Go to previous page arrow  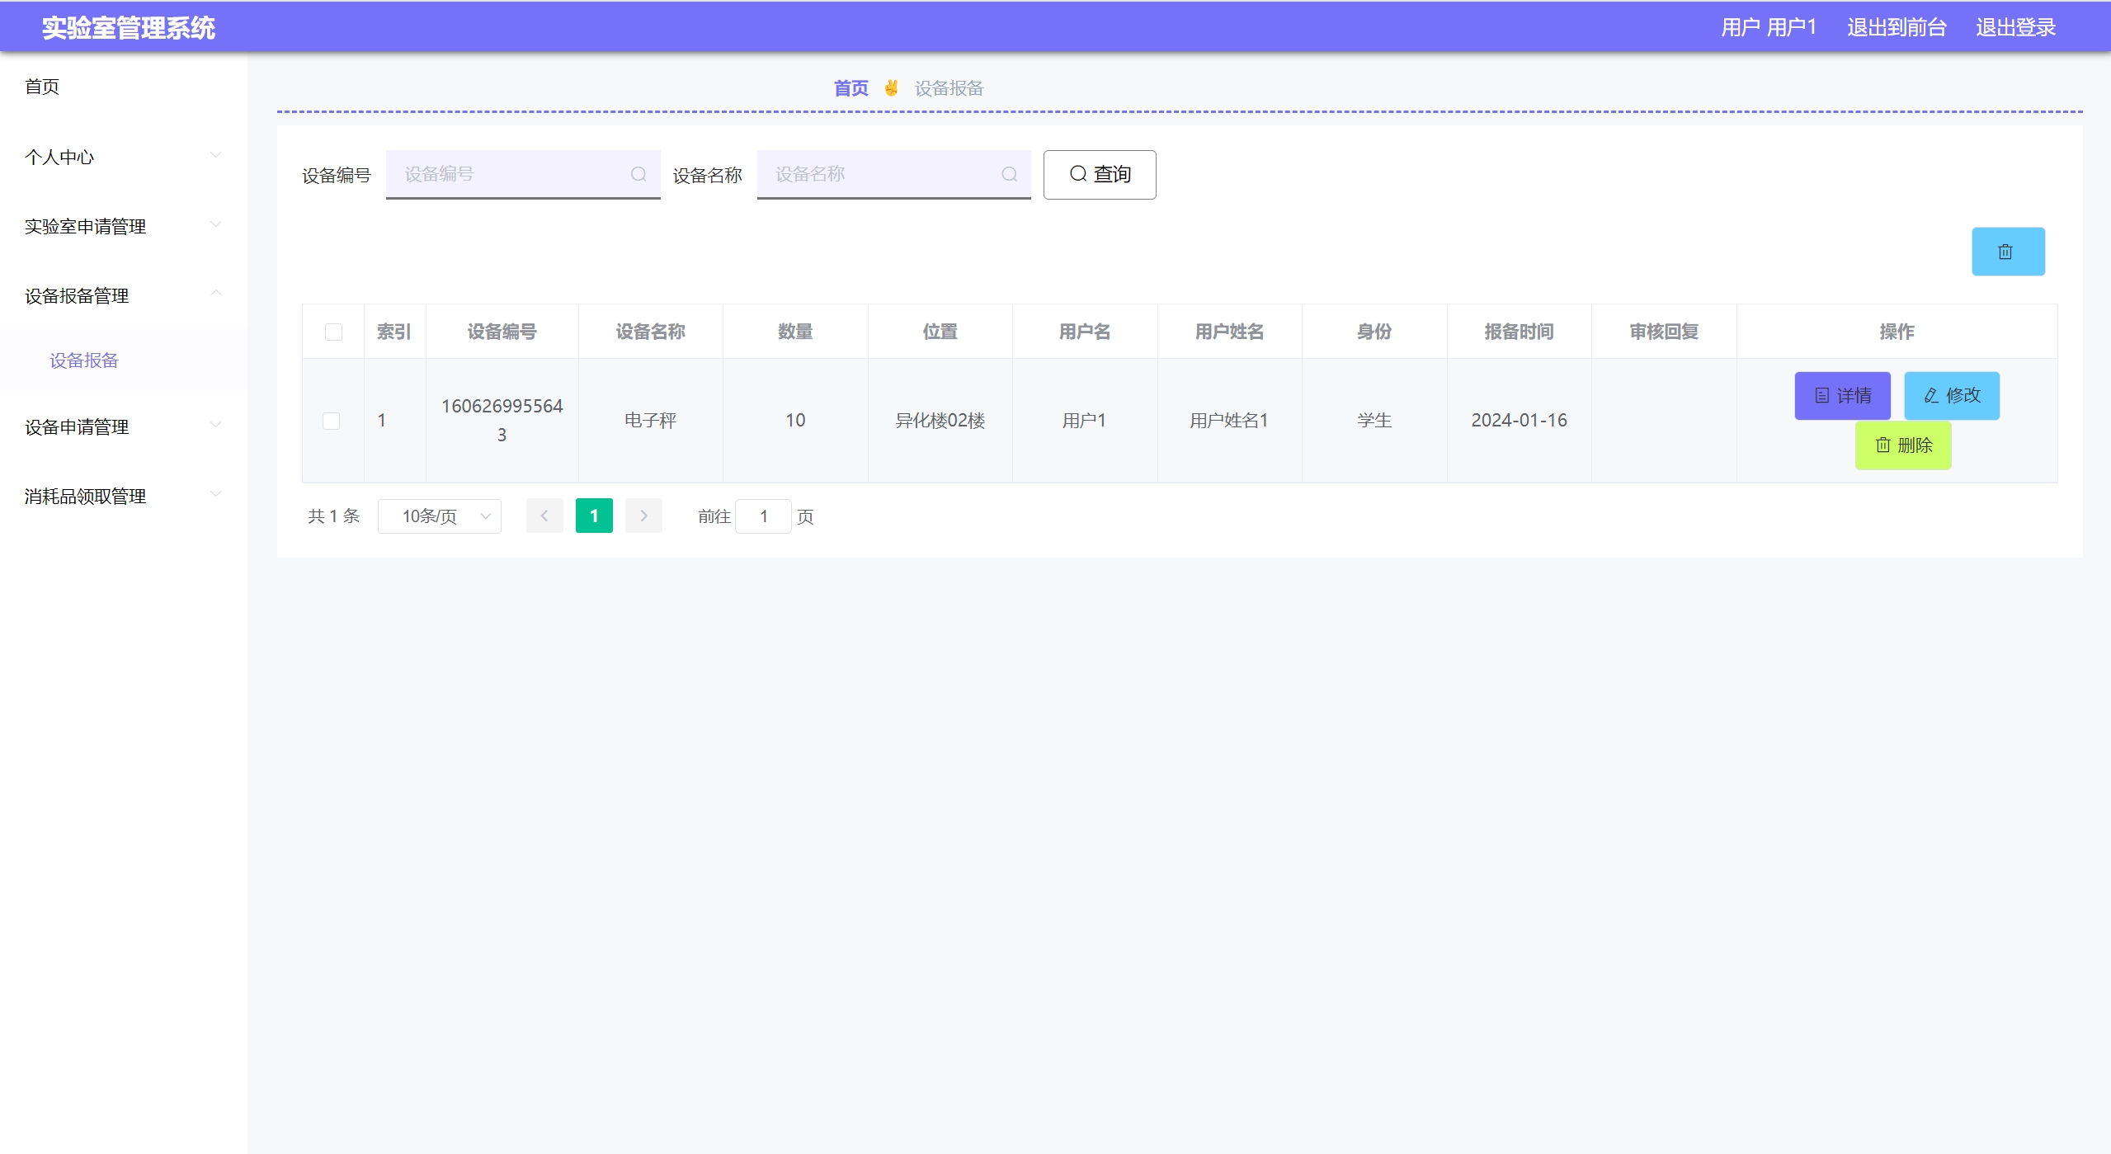point(544,516)
